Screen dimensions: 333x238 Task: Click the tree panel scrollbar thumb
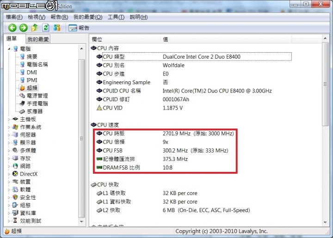(81, 139)
